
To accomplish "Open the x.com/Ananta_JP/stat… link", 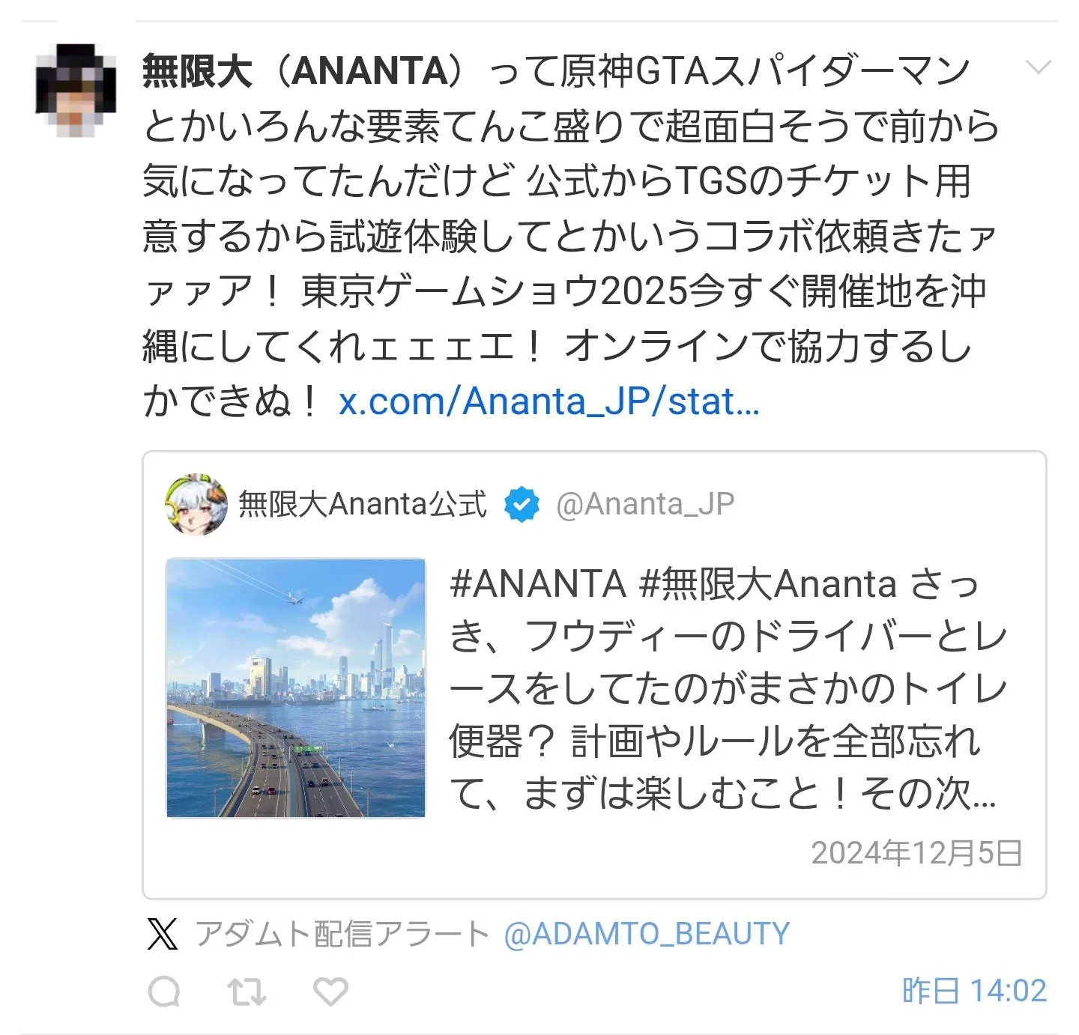I will (x=549, y=402).
